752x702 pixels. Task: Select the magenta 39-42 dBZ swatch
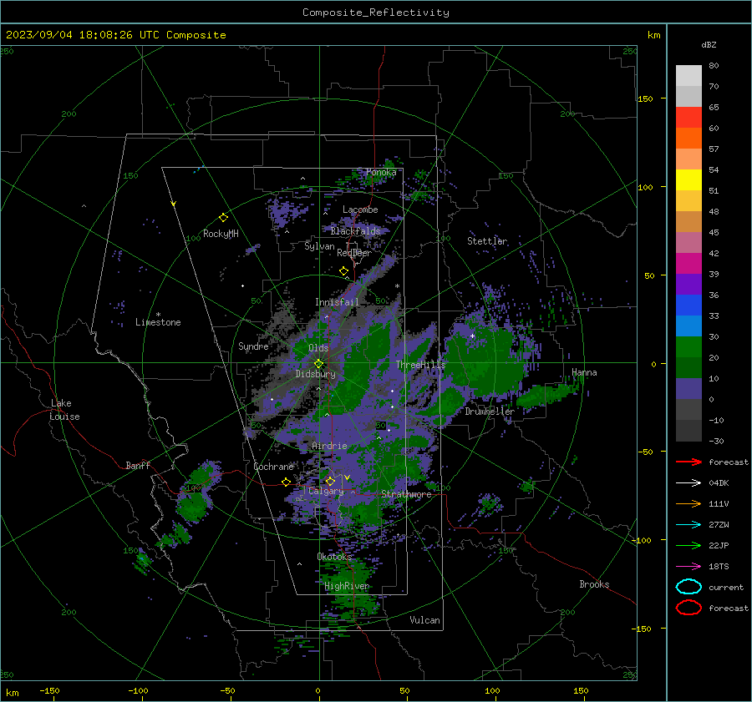(688, 264)
